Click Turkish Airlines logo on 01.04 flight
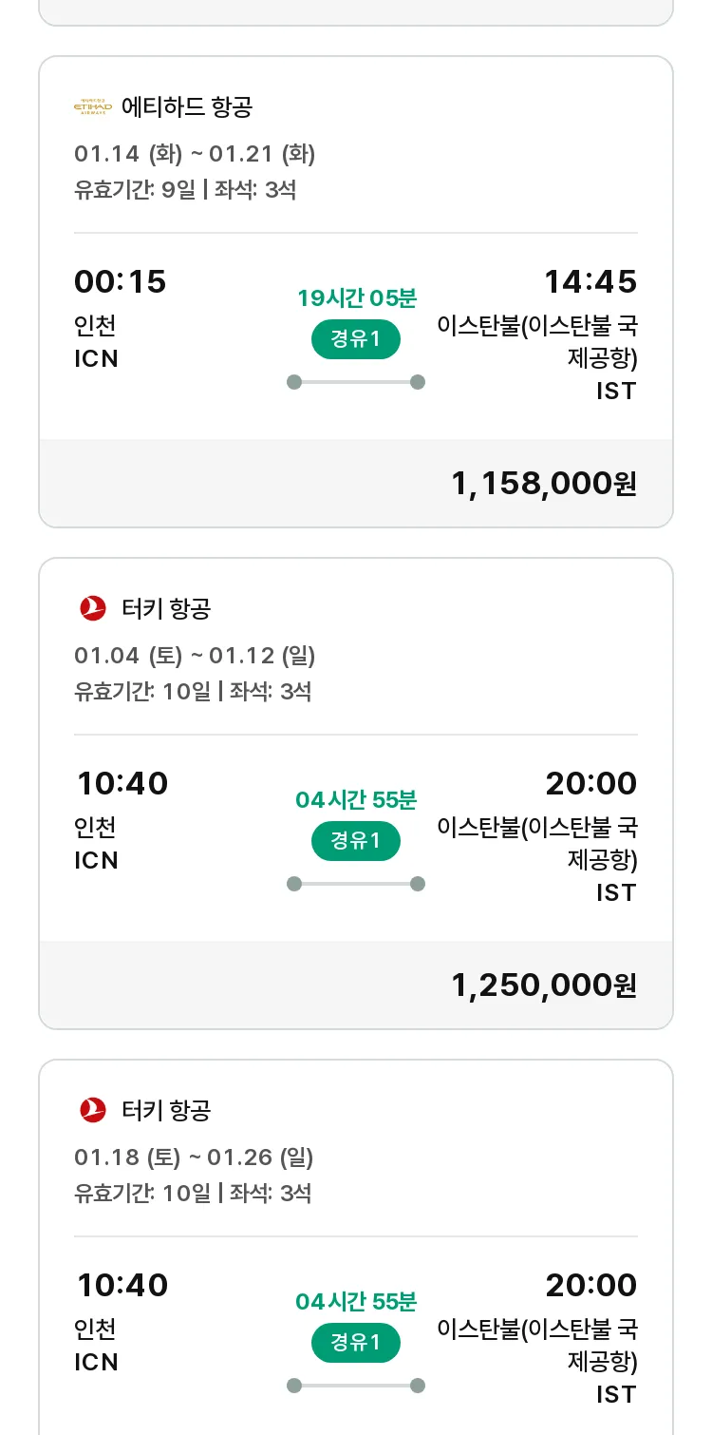Image resolution: width=712 pixels, height=1435 pixels. pyautogui.click(x=93, y=608)
